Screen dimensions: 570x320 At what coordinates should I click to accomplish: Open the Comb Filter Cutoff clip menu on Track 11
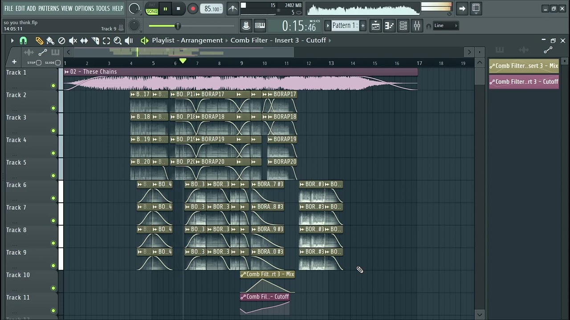coord(243,297)
